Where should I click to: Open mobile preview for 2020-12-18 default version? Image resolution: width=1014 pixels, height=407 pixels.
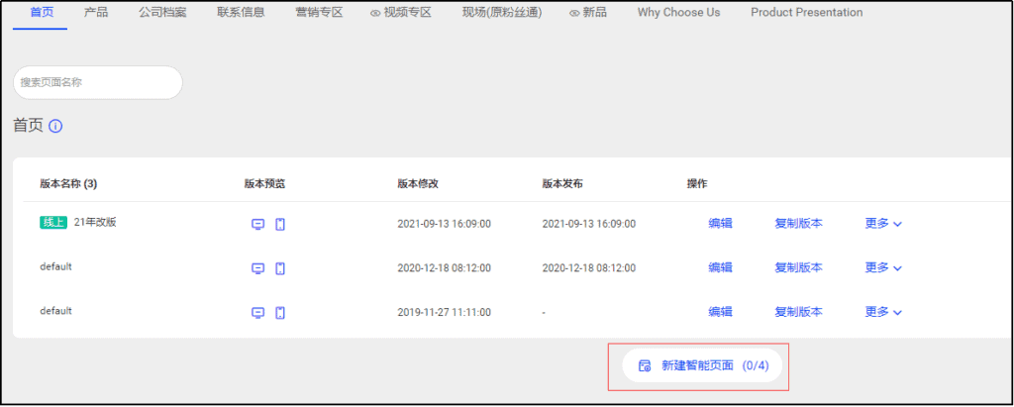pyautogui.click(x=280, y=268)
